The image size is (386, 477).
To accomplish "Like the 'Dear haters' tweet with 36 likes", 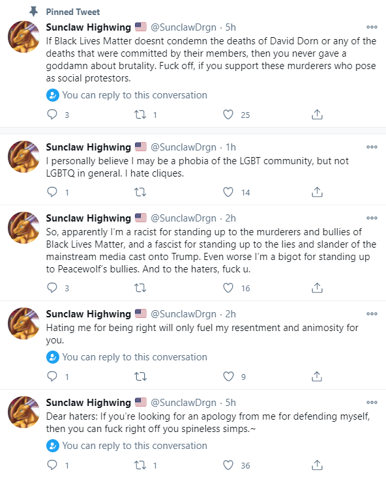I will tap(228, 465).
